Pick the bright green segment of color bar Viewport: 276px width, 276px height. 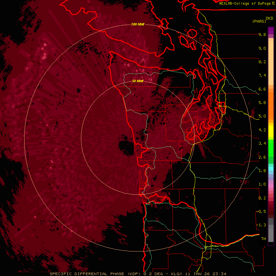[x=271, y=148]
